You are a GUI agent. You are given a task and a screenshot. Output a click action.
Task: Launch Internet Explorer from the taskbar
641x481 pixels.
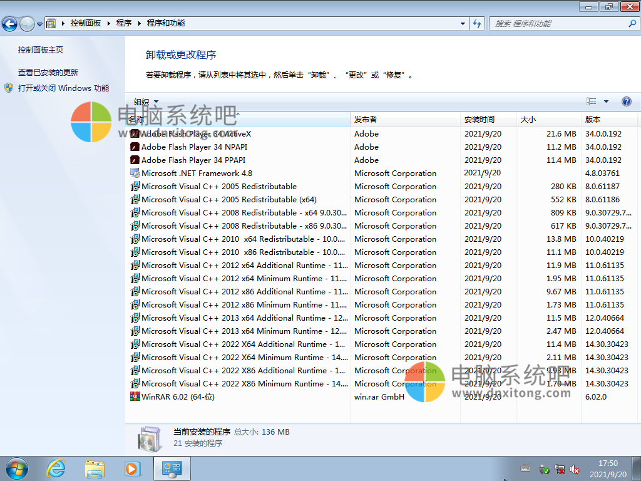tap(56, 468)
